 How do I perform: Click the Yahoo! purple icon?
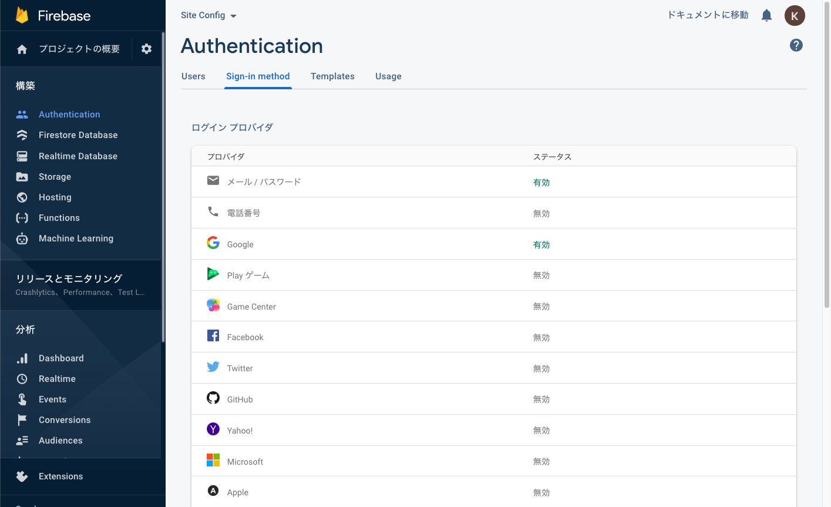coord(213,429)
